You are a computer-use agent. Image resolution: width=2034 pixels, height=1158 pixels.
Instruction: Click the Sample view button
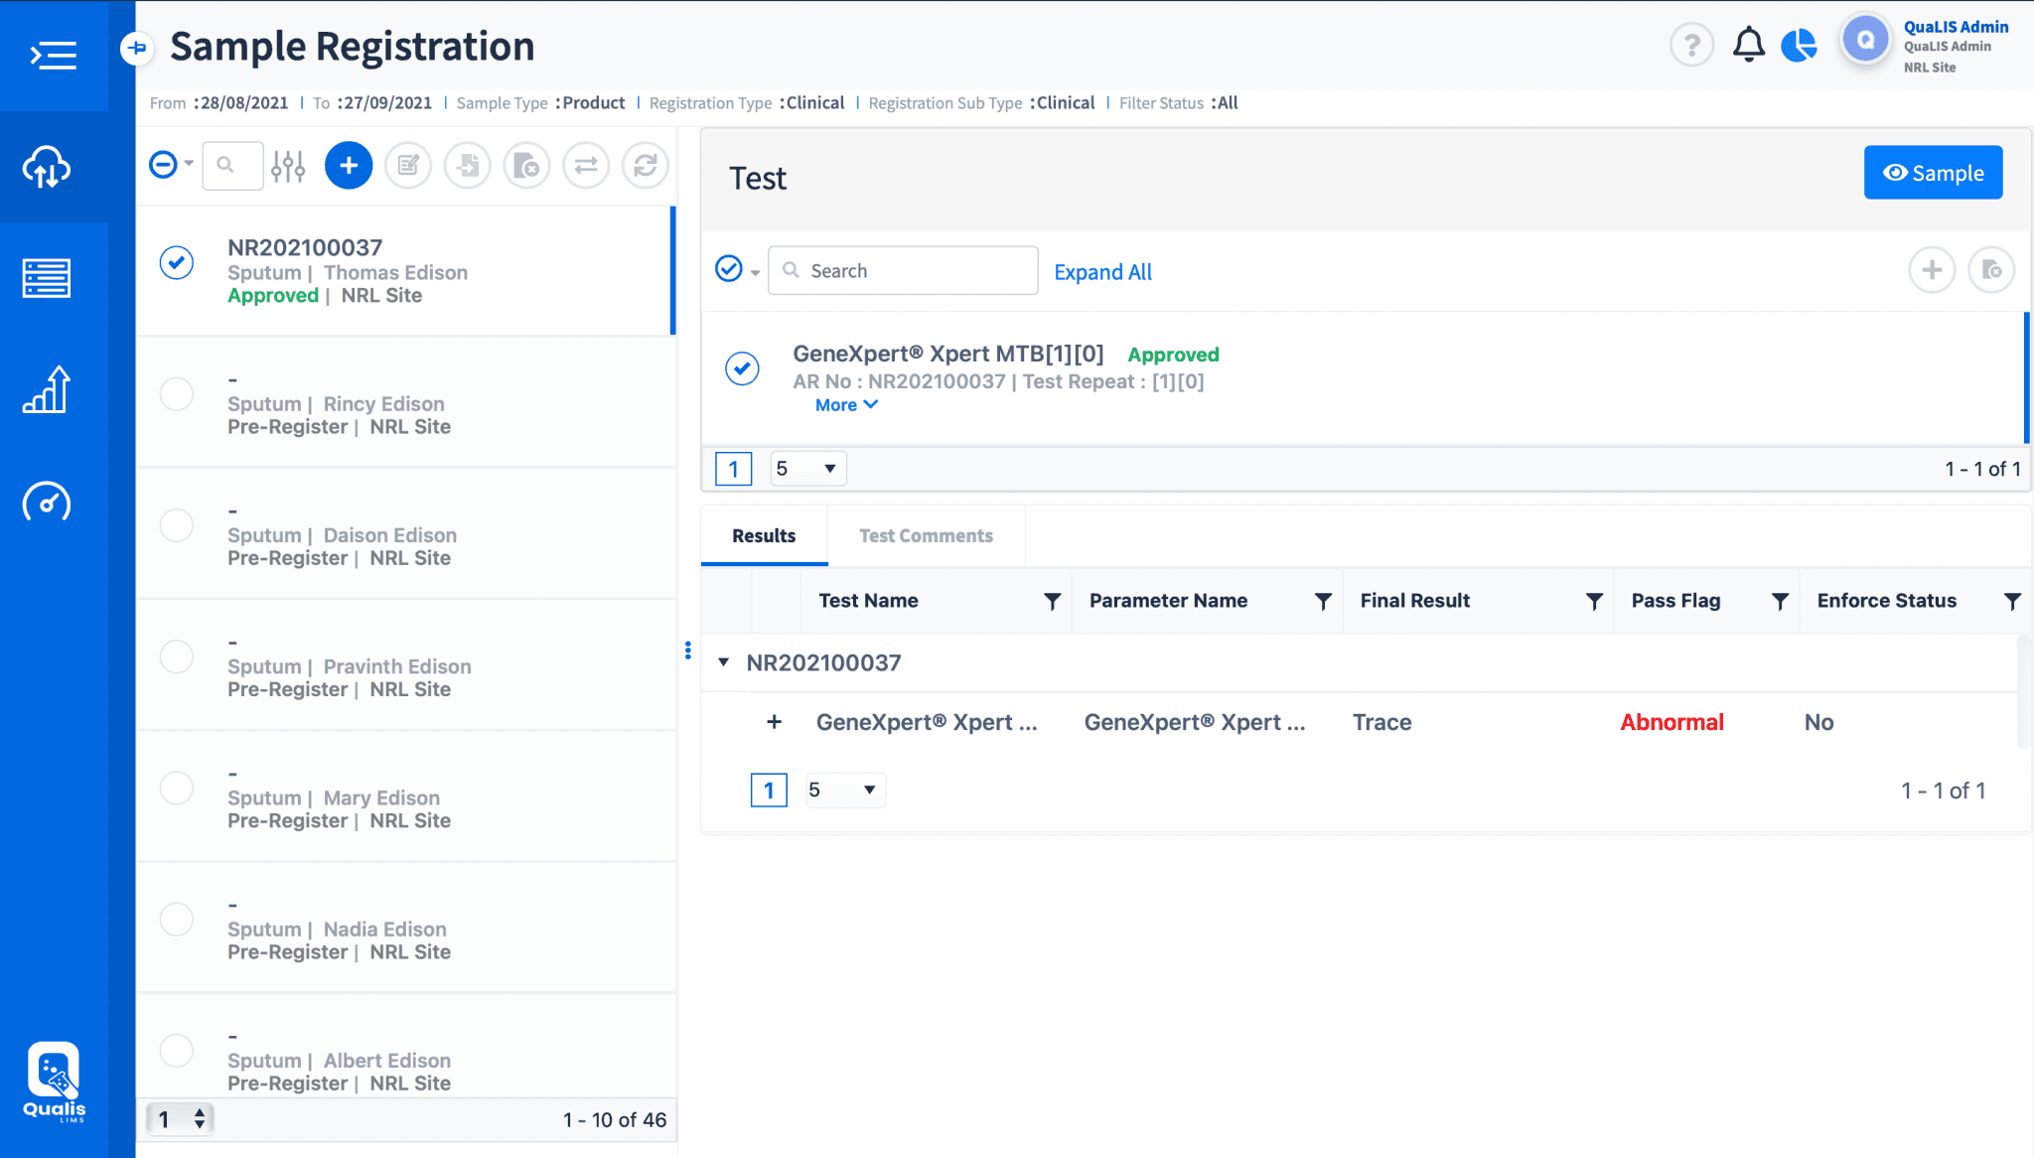pyautogui.click(x=1933, y=173)
